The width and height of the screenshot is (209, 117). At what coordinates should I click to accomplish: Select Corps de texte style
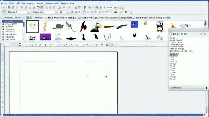pyautogui.click(x=176, y=45)
